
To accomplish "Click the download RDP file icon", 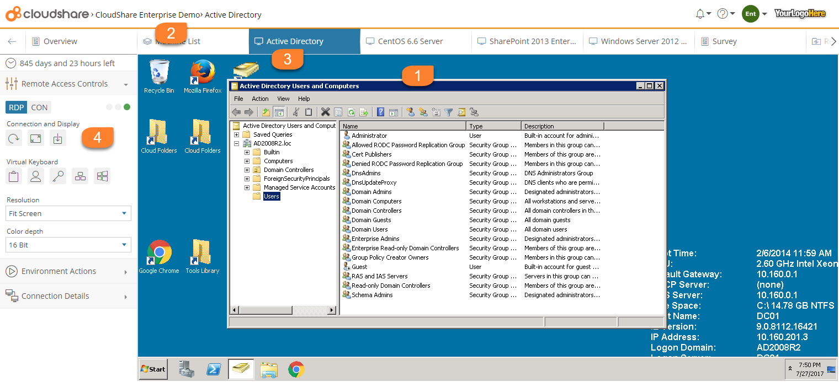I will [58, 138].
